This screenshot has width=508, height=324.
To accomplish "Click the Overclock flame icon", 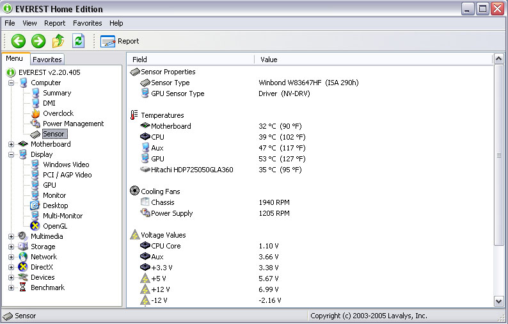I will coord(35,113).
